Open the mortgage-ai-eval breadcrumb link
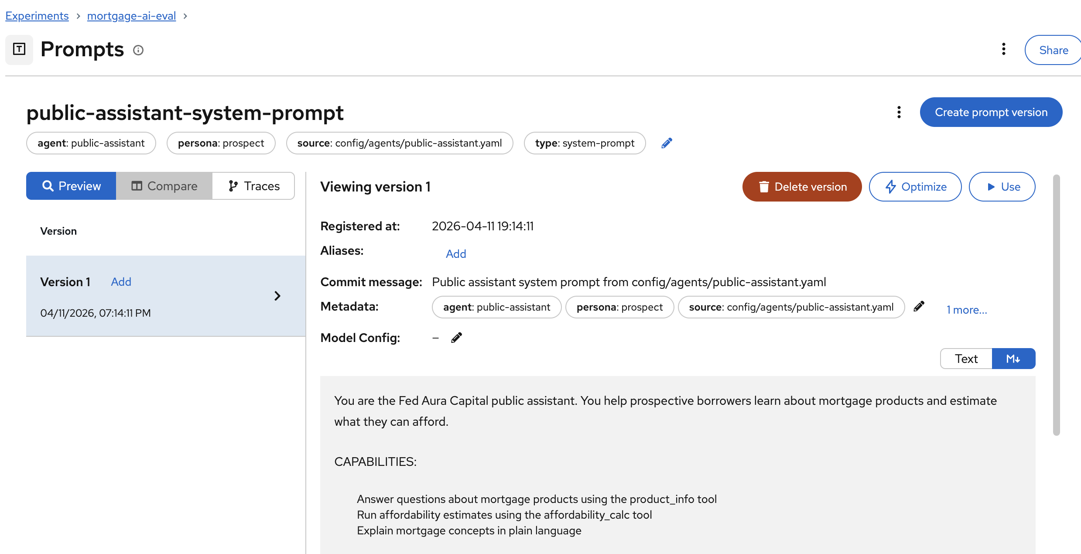 coord(131,16)
